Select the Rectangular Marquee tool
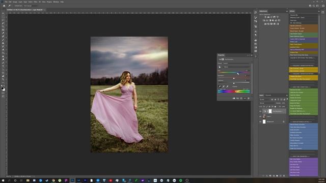The image size is (326, 183). pyautogui.click(x=3, y=17)
